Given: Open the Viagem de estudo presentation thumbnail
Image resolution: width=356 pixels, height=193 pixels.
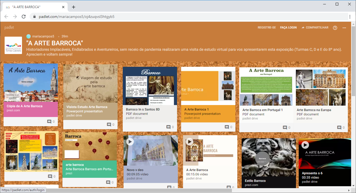Looking at the screenshot, I should (x=90, y=84).
